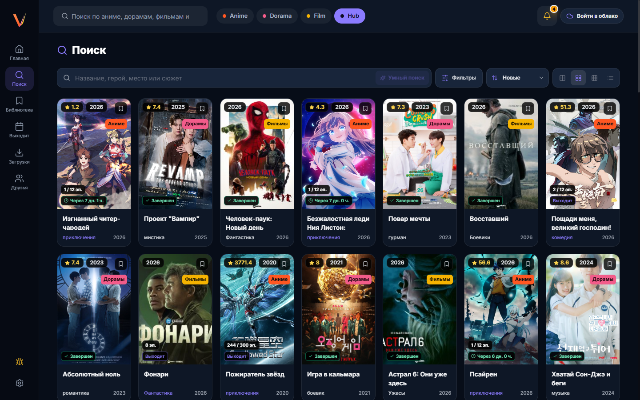Viewport: 640px width, 400px height.
Task: Click Фильмы tag on Астрал 6 card
Action: (440, 279)
